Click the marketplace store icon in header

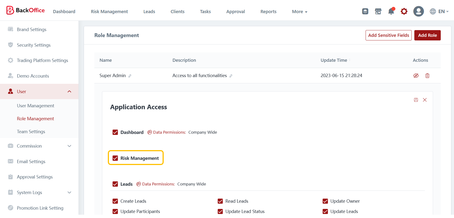pyautogui.click(x=378, y=11)
